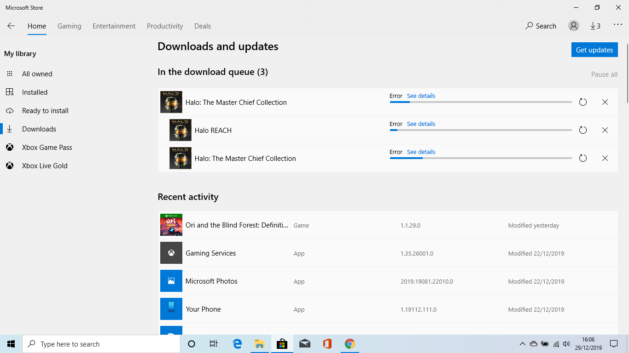Screen dimensions: 629x353
Task: Launch Google Chrome from taskbar
Action: tap(350, 344)
